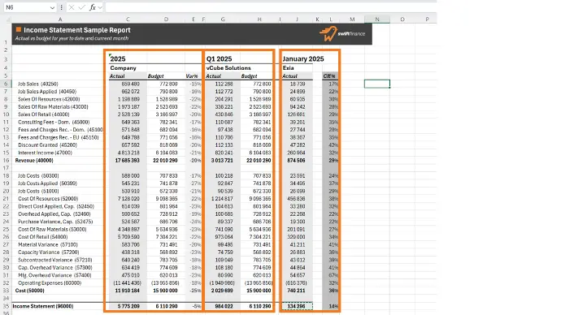The height and width of the screenshot is (315, 561).
Task: Click the active cell N6
Action: point(377,84)
